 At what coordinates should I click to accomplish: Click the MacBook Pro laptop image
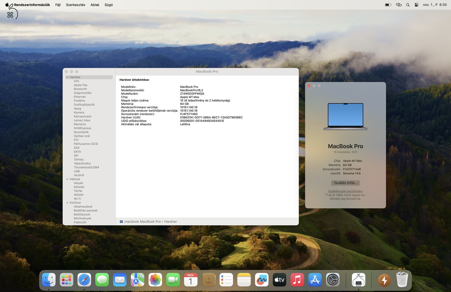[345, 117]
